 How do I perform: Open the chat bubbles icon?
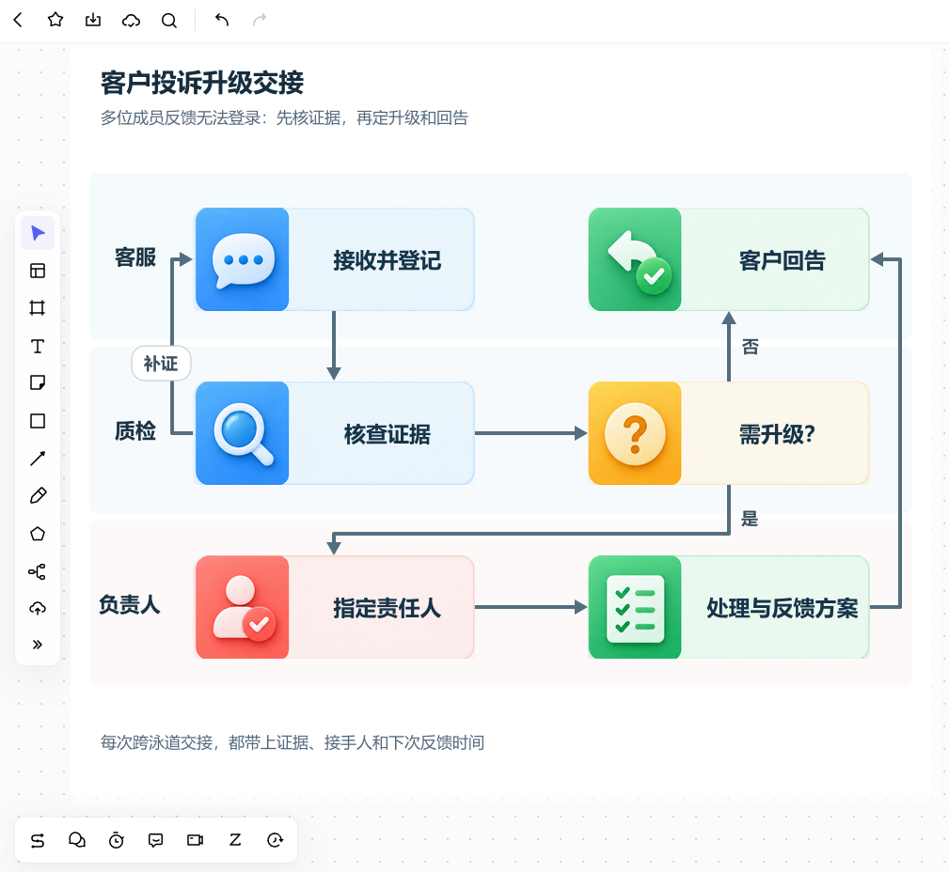[x=77, y=840]
